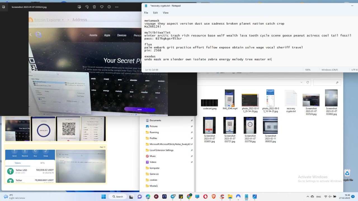Screen dimensions: 358x201
Task: Expand the File Explorer address bar dropdown
Action: pos(302,82)
